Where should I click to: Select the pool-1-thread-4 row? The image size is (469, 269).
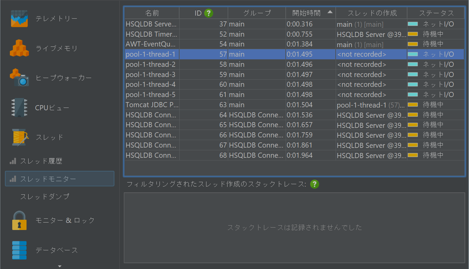tap(294, 84)
